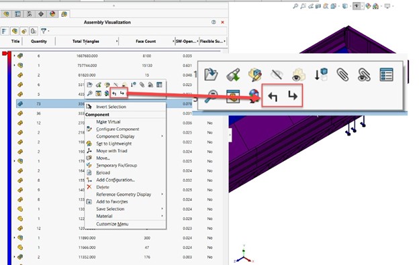Click the flat/nested view list icon
Viewport: 419px width, 265px height.
tap(4, 32)
